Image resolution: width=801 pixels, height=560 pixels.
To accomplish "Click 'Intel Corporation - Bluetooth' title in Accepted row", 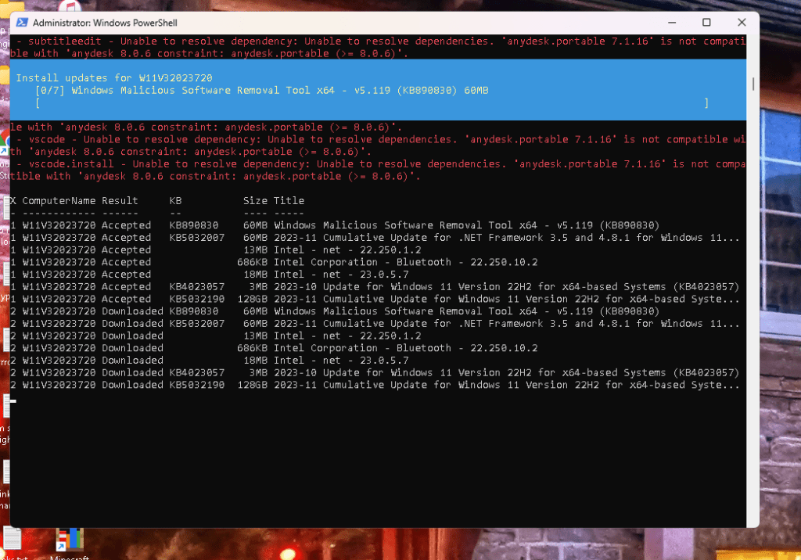I will 406,262.
